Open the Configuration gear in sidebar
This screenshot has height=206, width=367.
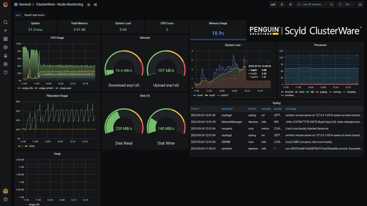tap(6, 64)
